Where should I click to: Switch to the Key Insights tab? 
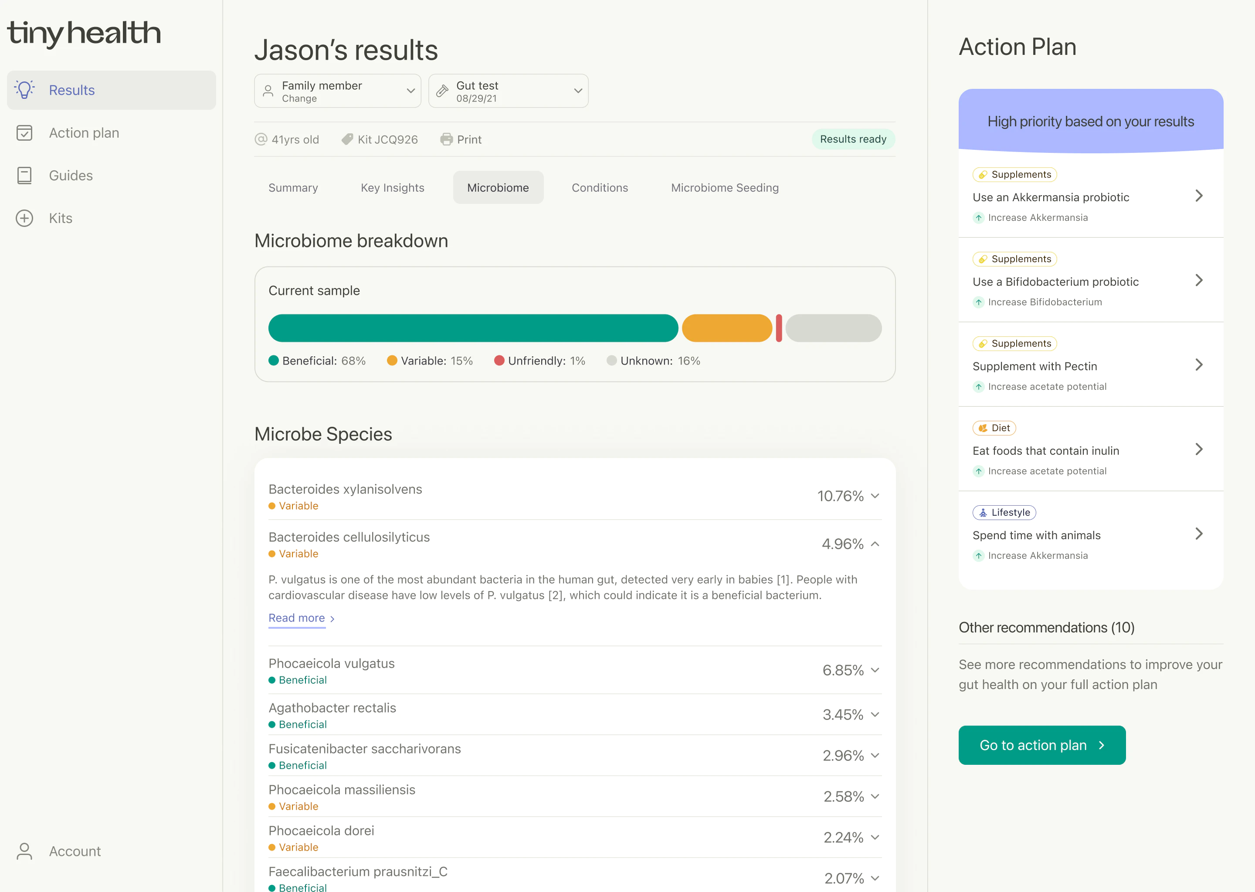393,187
